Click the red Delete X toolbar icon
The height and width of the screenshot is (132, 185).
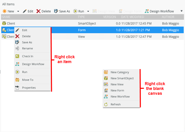pos(38,11)
